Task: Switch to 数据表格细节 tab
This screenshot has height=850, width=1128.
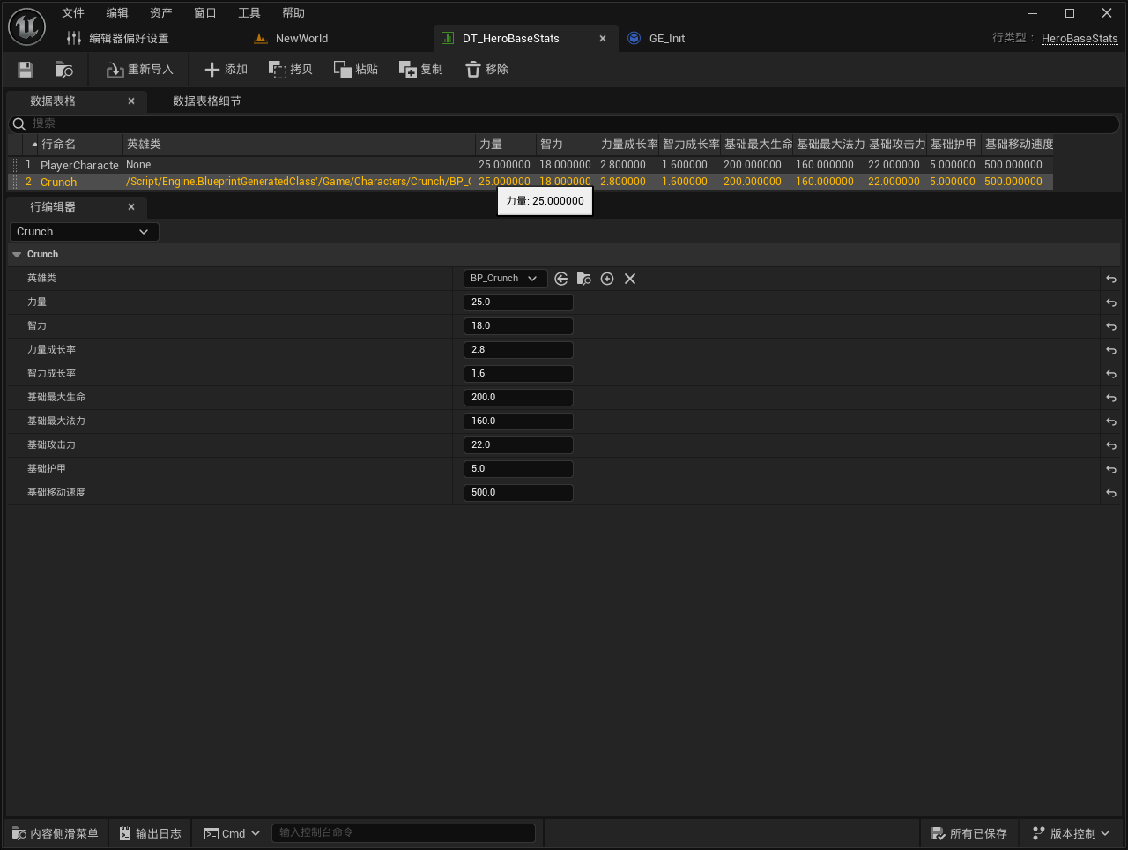Action: pos(207,101)
